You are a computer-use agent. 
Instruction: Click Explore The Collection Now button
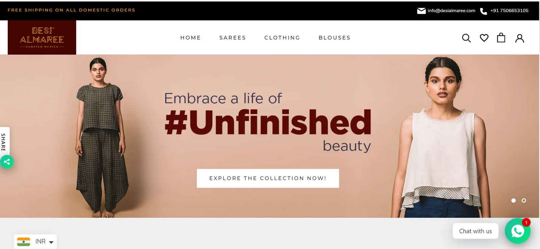(x=268, y=178)
